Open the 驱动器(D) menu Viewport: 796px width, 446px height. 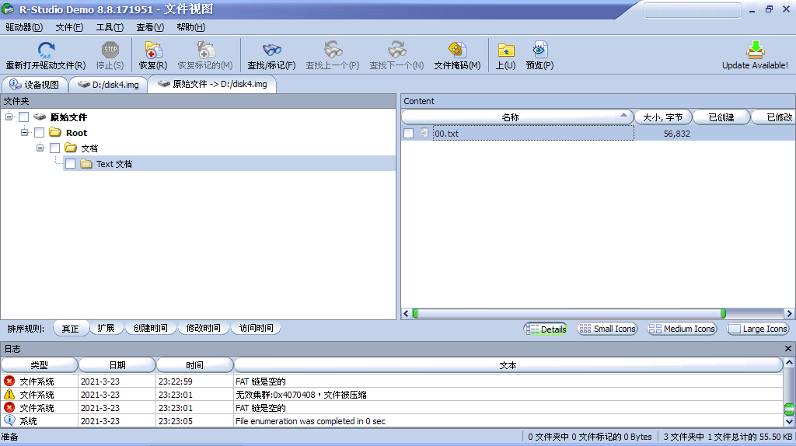(x=24, y=27)
